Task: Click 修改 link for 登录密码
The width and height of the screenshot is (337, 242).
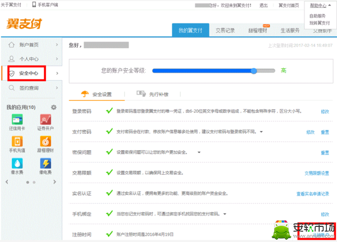Action: [325, 111]
